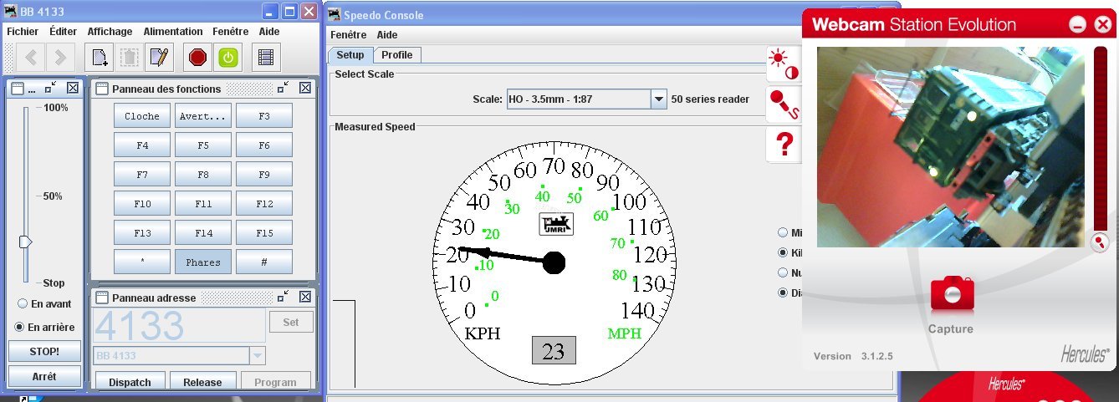Switch to the Profile tab
This screenshot has height=402, width=1119.
click(397, 54)
